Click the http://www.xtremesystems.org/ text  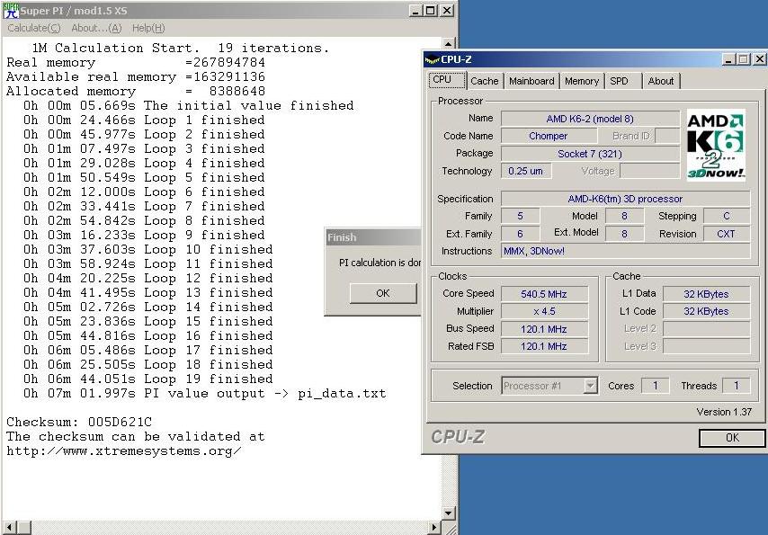click(x=124, y=450)
